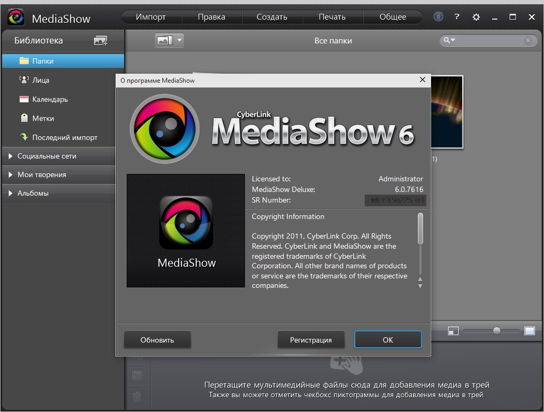
Task: Click the small thumbnails icon by slider
Action: click(x=453, y=331)
